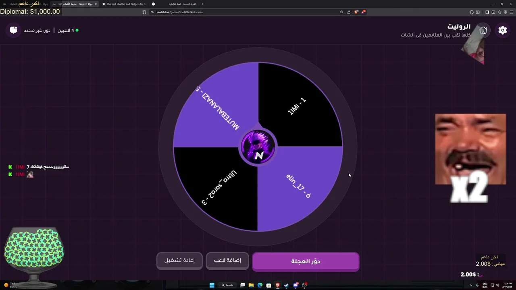Open Discord from the taskbar

(295, 285)
